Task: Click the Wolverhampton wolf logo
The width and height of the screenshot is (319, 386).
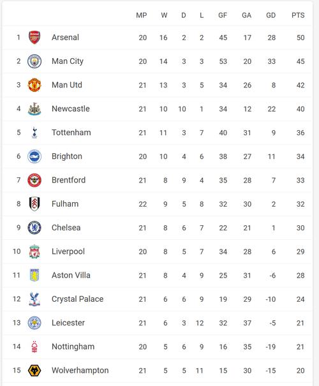Action: coord(34,371)
